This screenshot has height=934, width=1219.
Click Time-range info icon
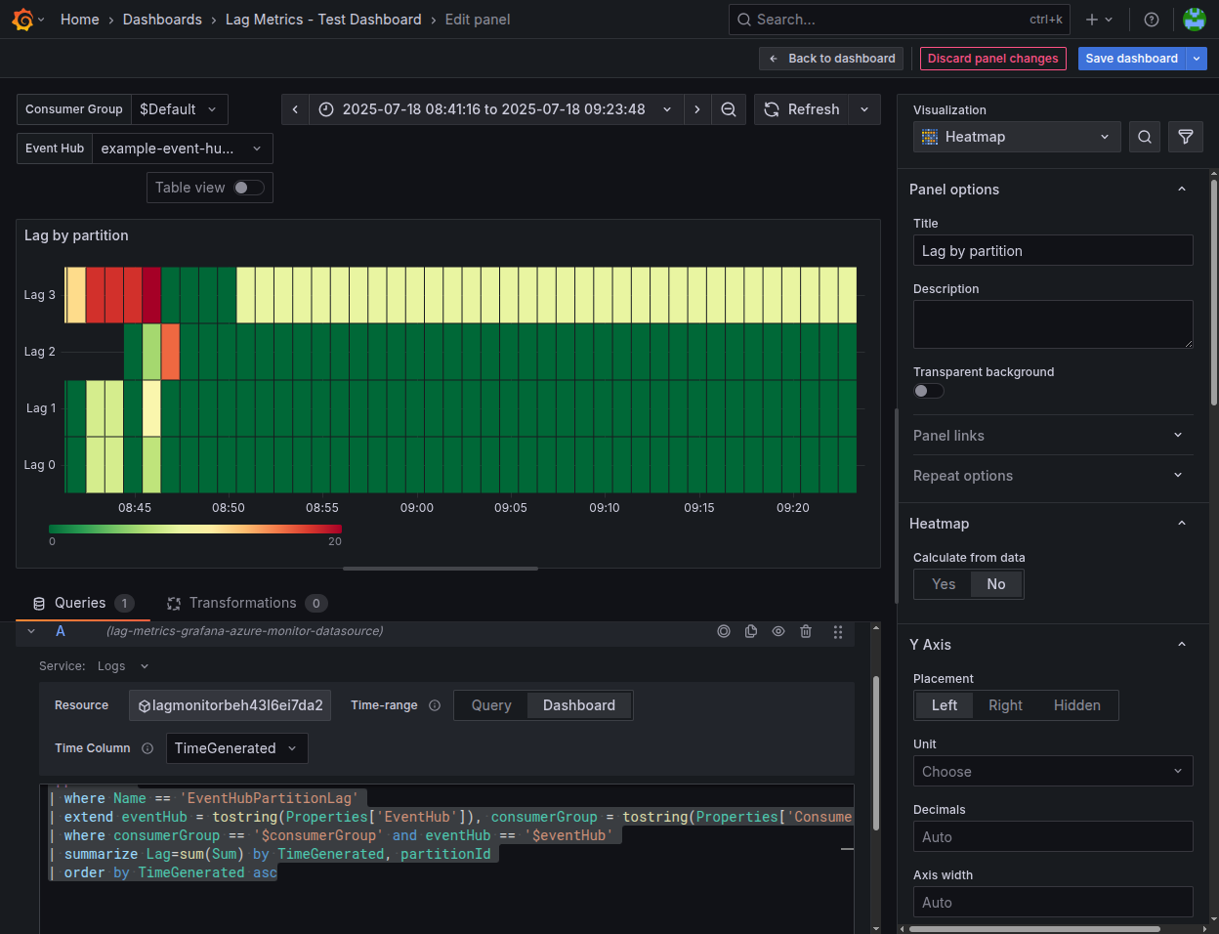point(435,705)
